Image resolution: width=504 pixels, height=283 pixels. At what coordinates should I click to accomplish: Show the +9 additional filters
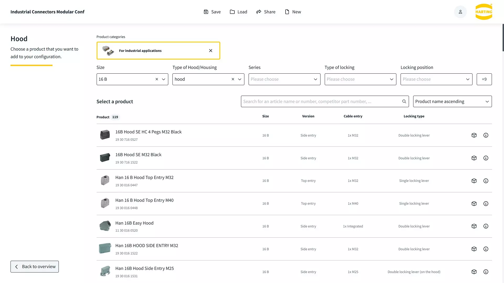tap(484, 79)
